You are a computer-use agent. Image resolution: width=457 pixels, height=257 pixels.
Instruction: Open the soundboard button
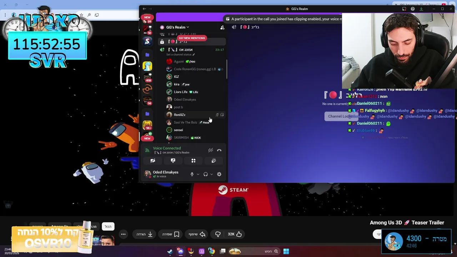click(214, 161)
